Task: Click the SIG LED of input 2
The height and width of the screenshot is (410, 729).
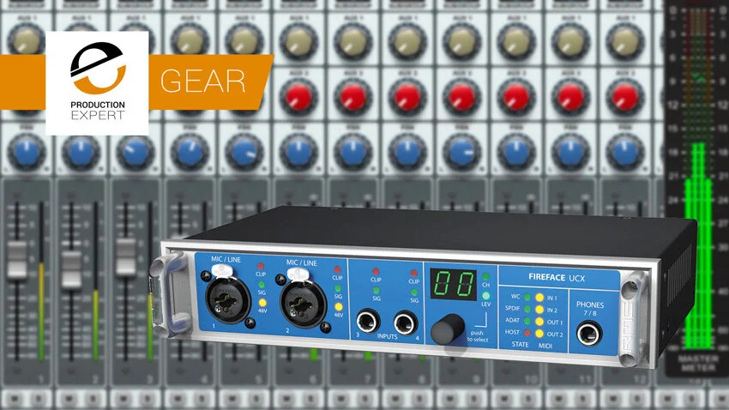Action: 338,289
